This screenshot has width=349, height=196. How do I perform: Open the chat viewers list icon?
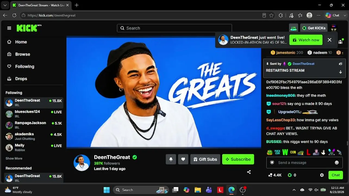click(341, 42)
